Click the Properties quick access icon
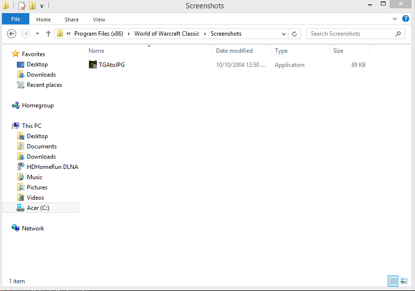Screen dimensions: 415x291 click(x=22, y=5)
